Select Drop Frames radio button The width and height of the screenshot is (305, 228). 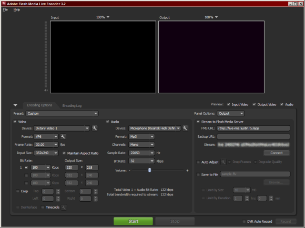229,162
